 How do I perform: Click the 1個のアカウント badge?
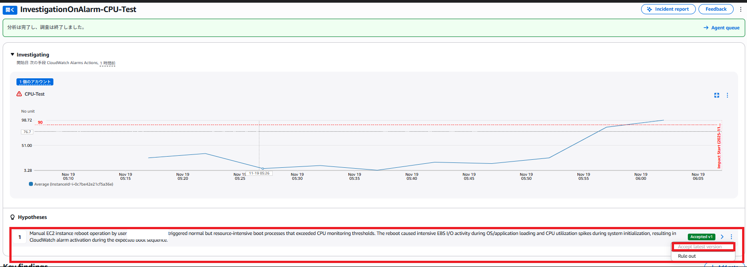click(35, 82)
